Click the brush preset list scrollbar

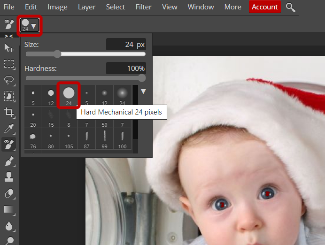(x=135, y=112)
